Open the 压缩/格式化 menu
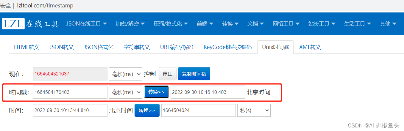Viewport: 404px width, 131px height. click(x=171, y=24)
